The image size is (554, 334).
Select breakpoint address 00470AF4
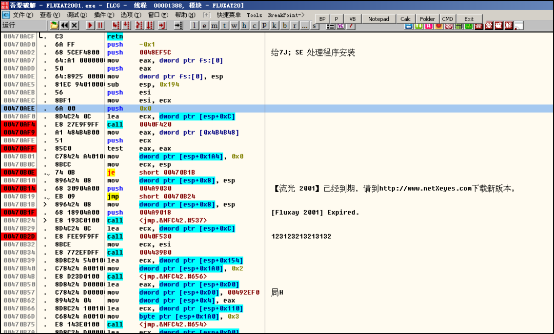(x=19, y=124)
